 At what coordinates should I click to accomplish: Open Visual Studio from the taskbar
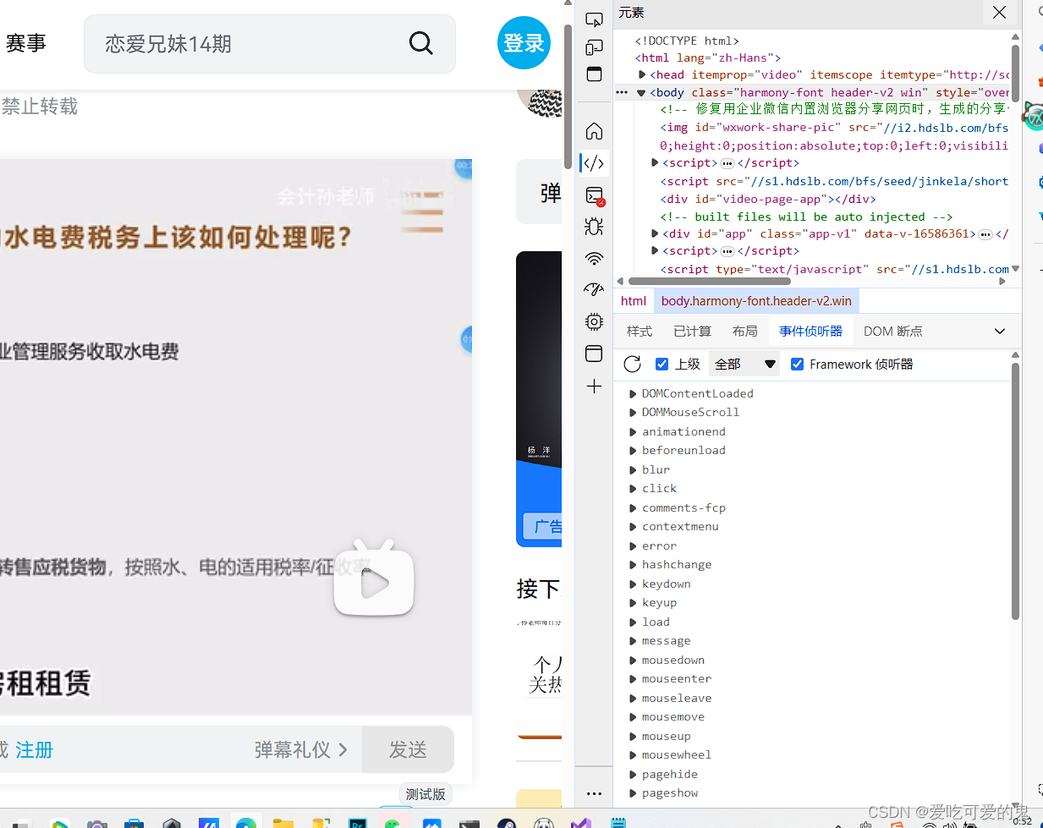580,823
